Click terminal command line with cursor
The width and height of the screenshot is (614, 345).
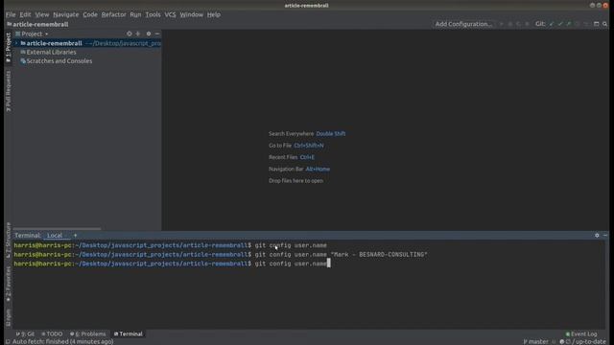[x=173, y=264]
